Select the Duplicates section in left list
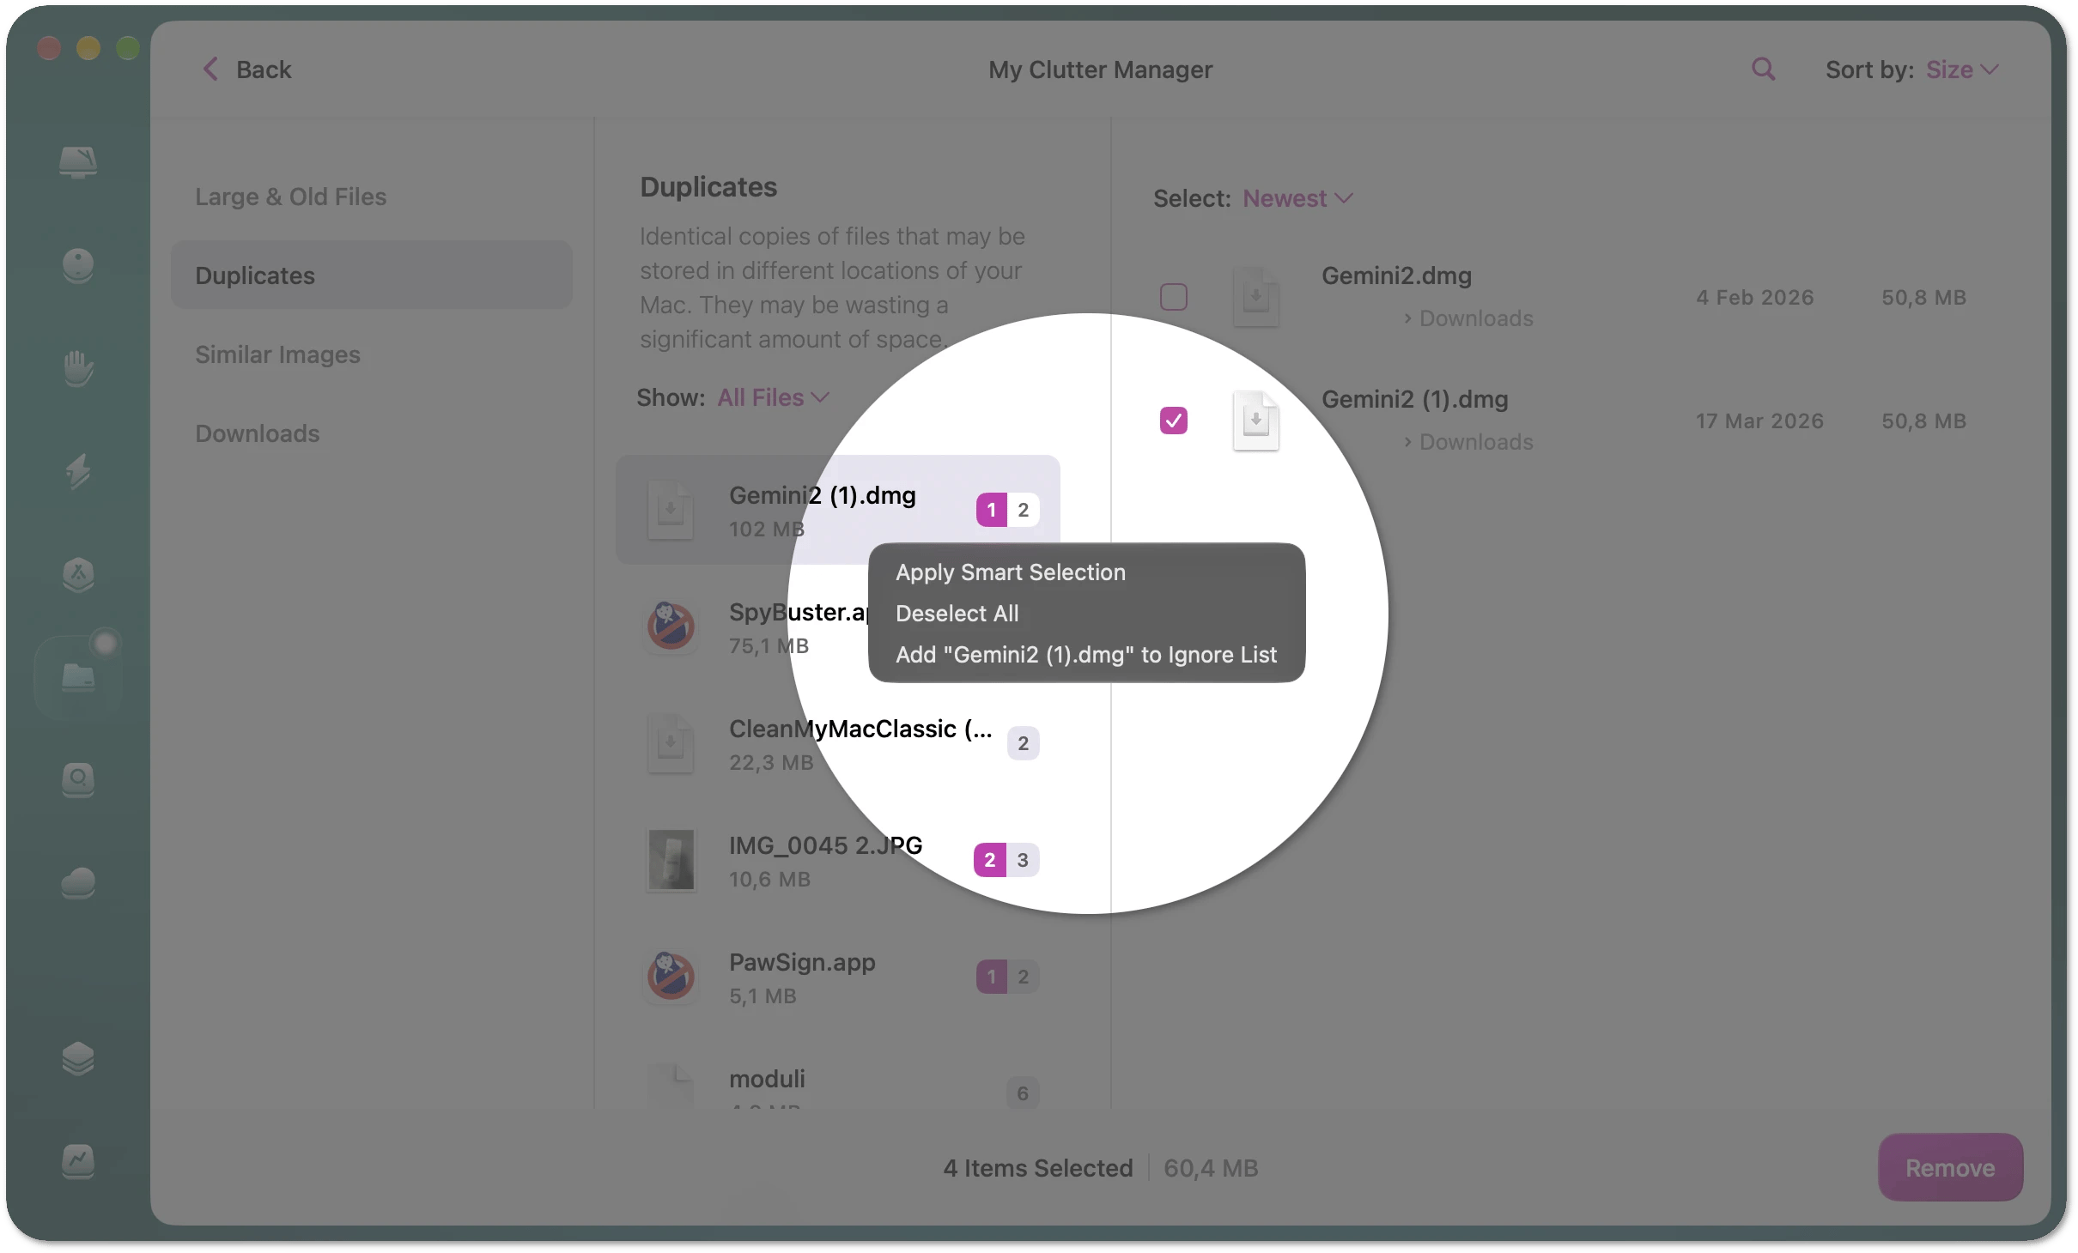2078x1253 pixels. 371,275
